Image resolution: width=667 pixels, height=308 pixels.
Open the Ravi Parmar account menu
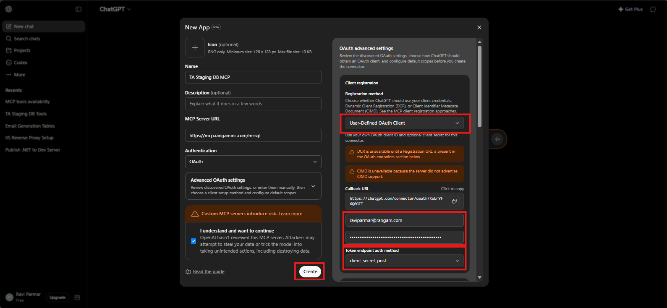24,297
